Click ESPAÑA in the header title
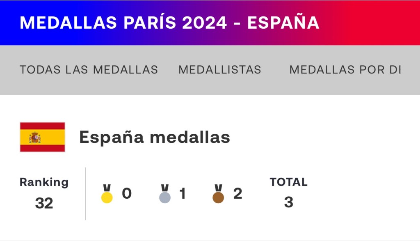The width and height of the screenshot is (420, 241). coord(283,23)
